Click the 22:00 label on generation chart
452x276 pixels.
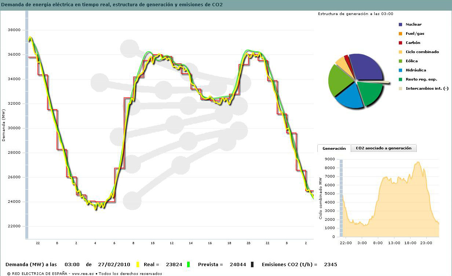point(346,242)
